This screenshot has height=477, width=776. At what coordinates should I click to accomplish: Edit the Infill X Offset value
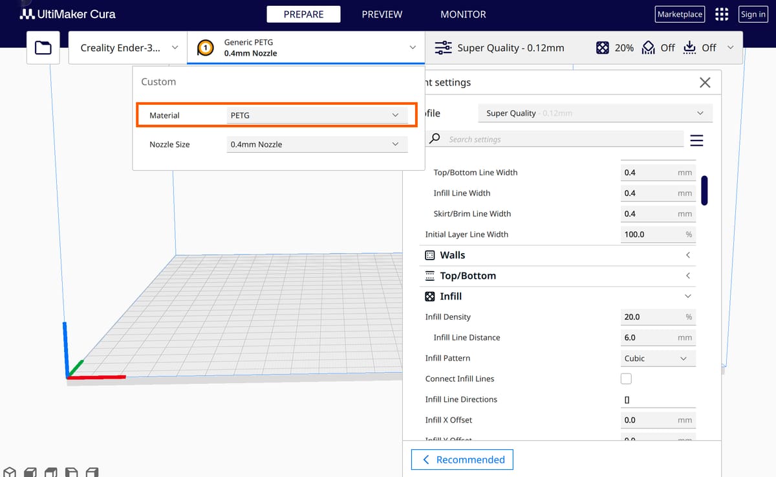(x=658, y=420)
